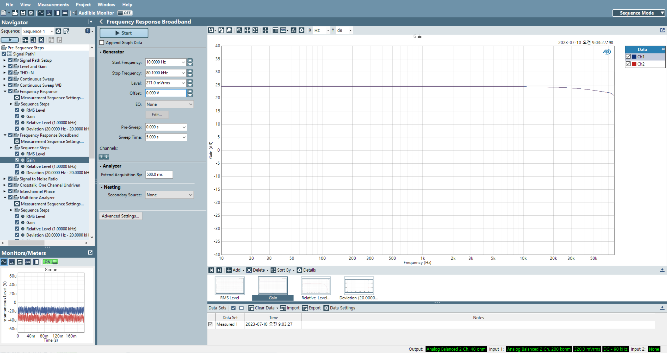The image size is (667, 353).
Task: Open the Sweep Time dropdown
Action: [184, 137]
